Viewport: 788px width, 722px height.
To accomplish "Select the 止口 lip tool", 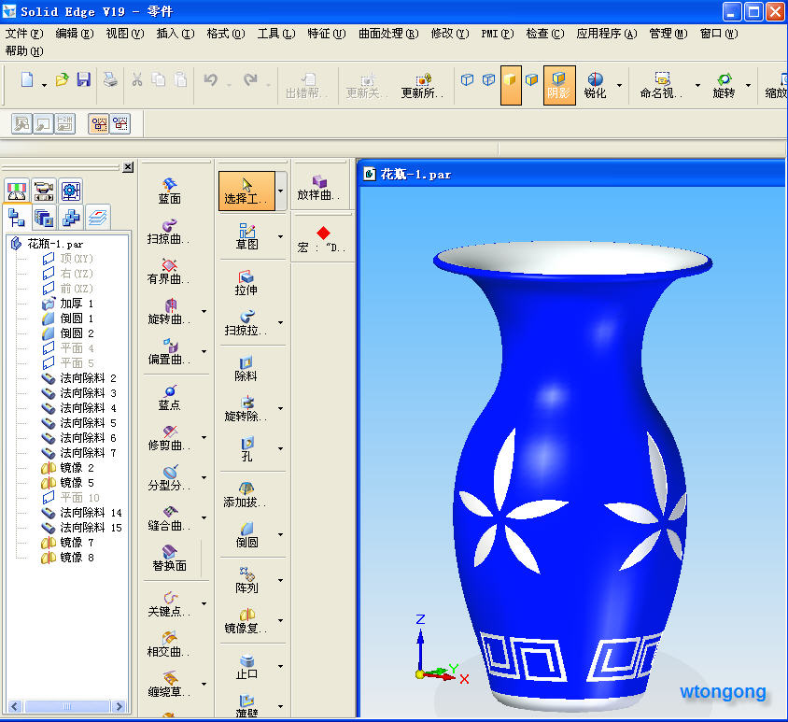I will click(x=246, y=667).
